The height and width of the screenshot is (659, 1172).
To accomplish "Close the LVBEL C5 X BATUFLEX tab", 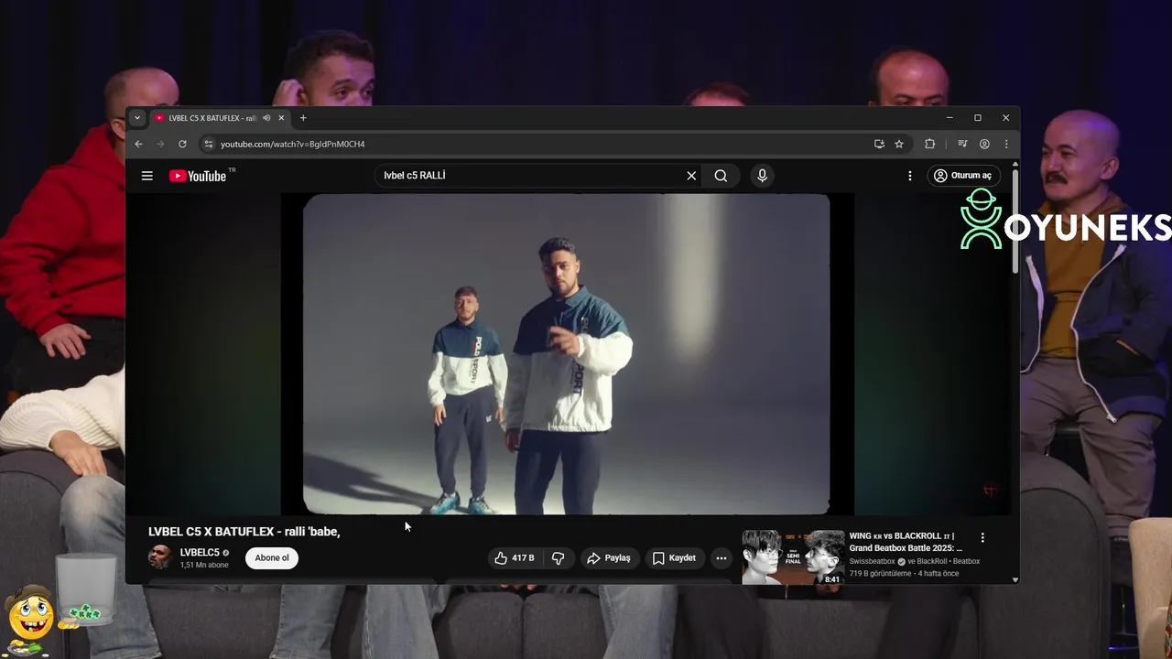I will (281, 118).
